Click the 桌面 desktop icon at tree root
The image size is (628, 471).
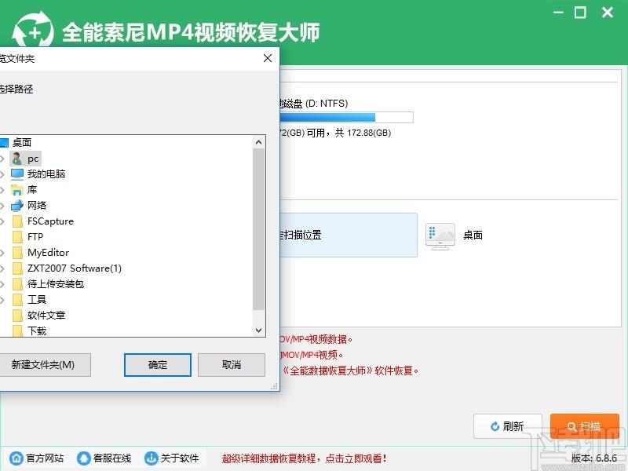(x=4, y=143)
